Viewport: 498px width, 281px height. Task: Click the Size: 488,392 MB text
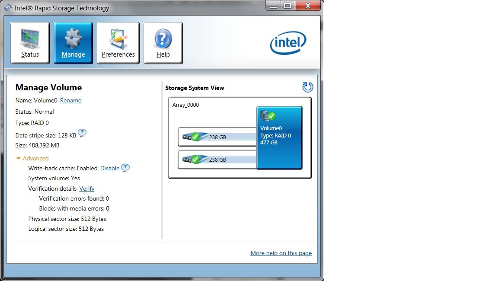coord(38,145)
